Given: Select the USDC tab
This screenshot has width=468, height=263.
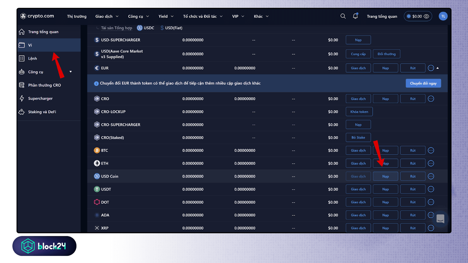Looking at the screenshot, I should pos(146,28).
